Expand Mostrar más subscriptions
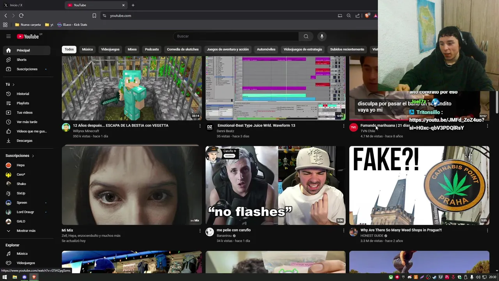The width and height of the screenshot is (499, 281). [27, 231]
